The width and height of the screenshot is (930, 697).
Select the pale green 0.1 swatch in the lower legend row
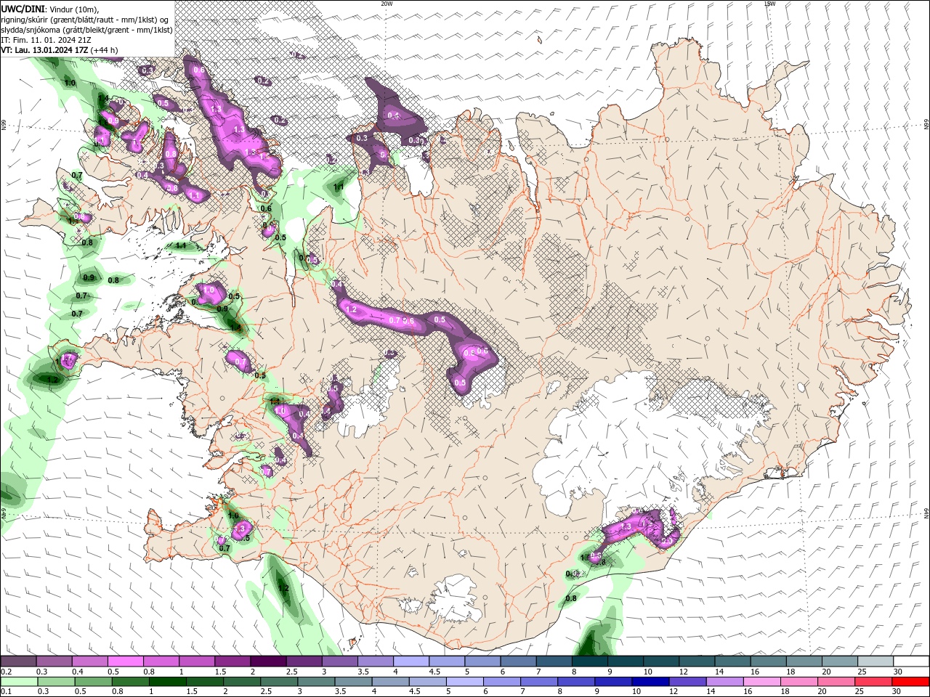click(x=18, y=682)
